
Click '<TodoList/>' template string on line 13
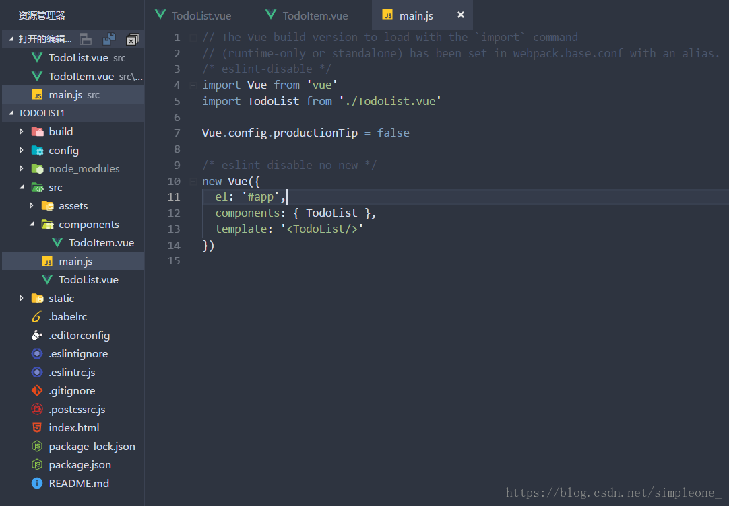pyautogui.click(x=322, y=229)
